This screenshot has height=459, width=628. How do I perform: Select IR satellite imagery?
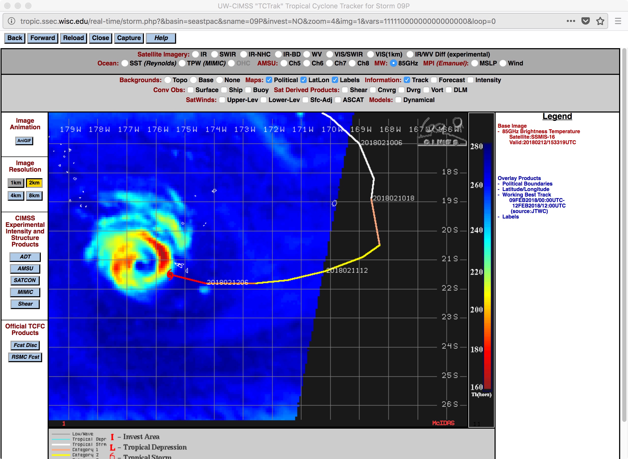pos(195,54)
